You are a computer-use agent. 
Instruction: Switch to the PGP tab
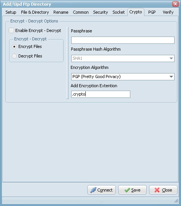point(152,12)
